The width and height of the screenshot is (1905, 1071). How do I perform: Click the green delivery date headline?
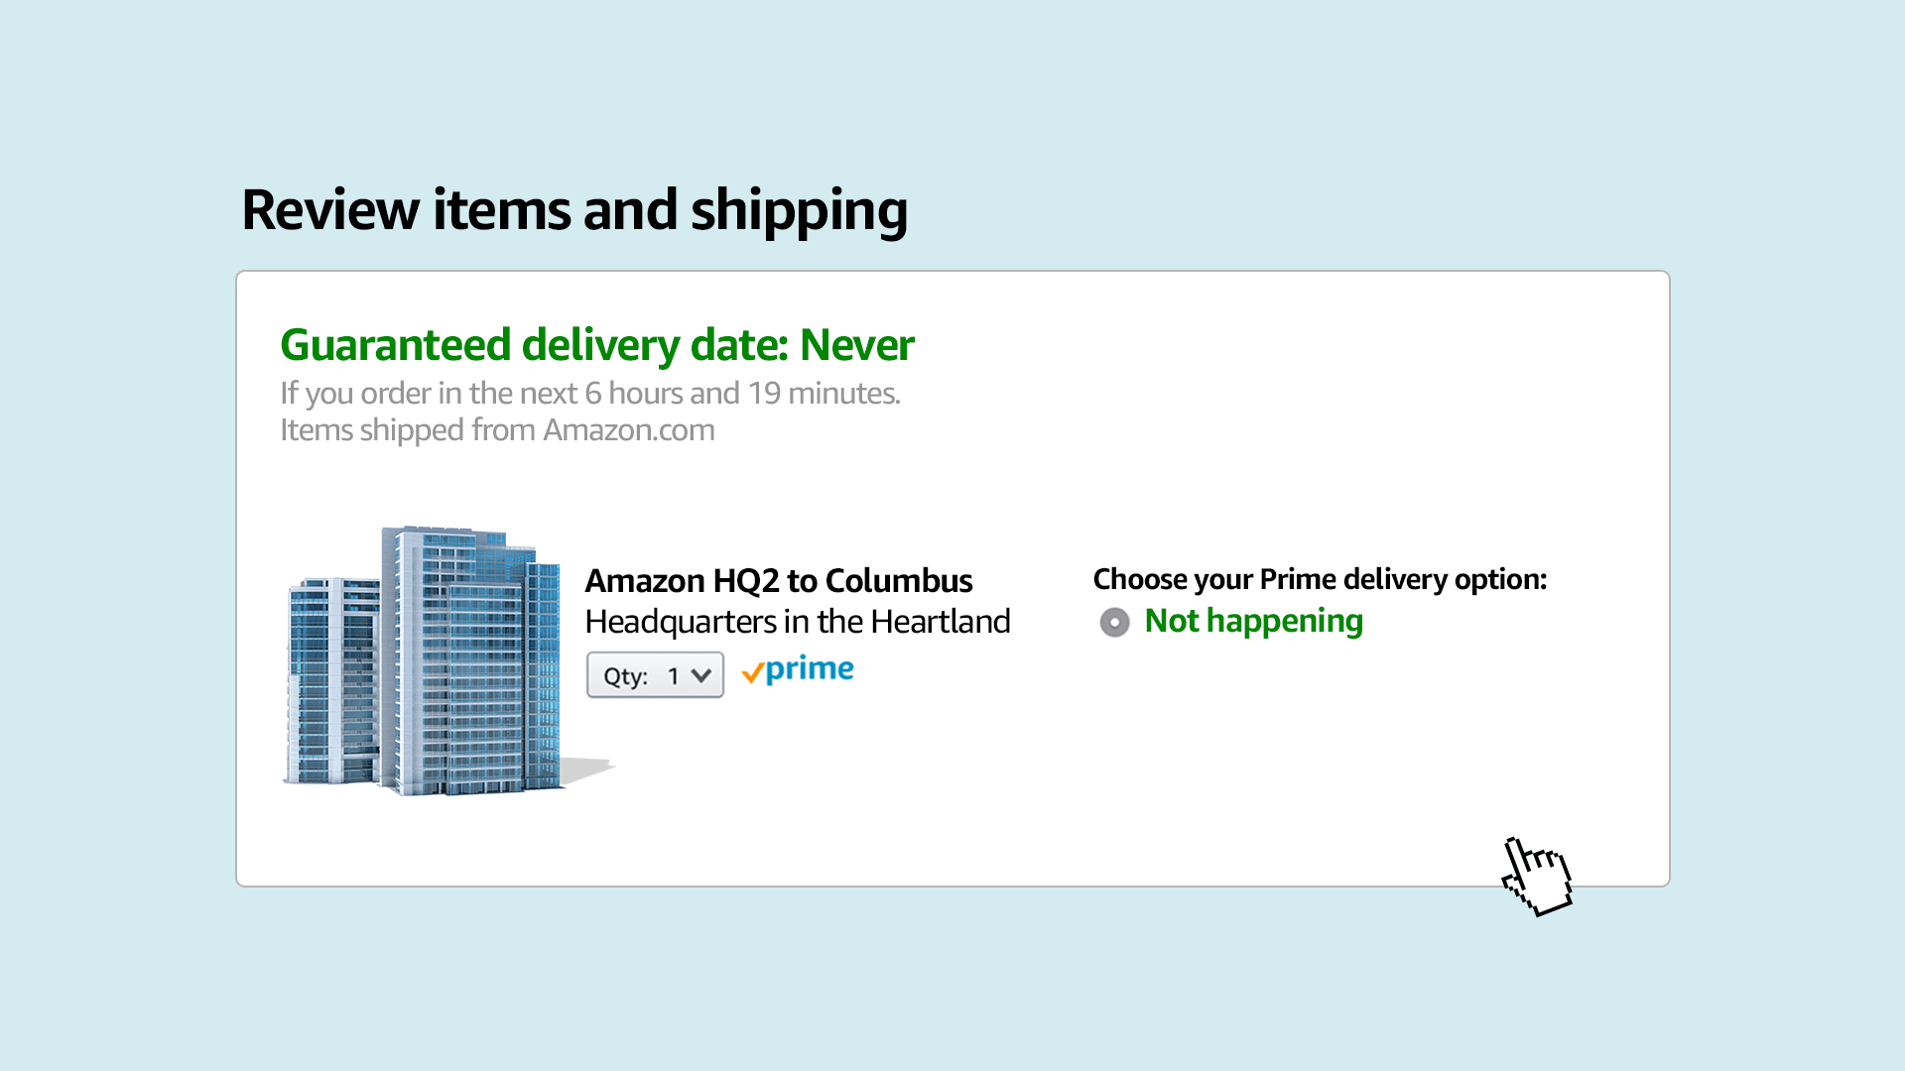(596, 346)
